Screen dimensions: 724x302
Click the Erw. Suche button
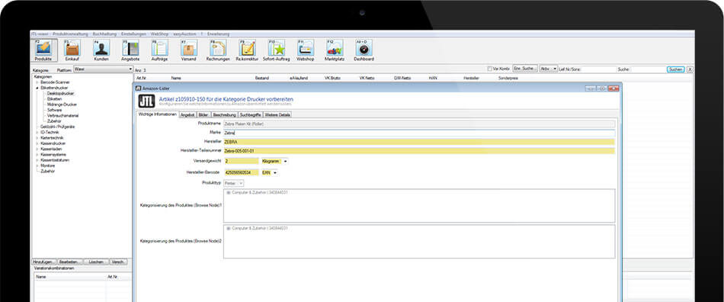pyautogui.click(x=525, y=69)
